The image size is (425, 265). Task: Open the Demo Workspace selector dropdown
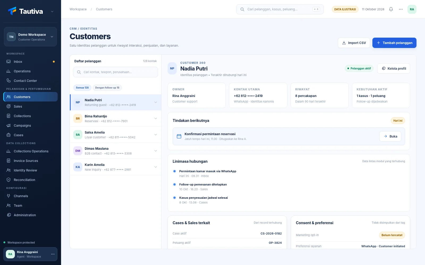[x=30, y=37]
